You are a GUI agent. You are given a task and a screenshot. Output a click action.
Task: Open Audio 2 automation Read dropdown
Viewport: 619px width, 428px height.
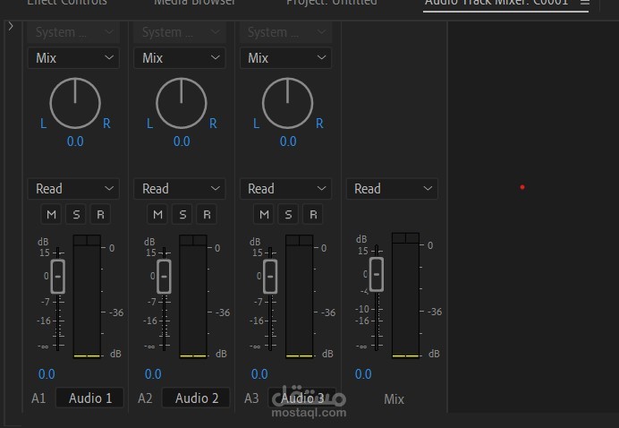click(180, 189)
